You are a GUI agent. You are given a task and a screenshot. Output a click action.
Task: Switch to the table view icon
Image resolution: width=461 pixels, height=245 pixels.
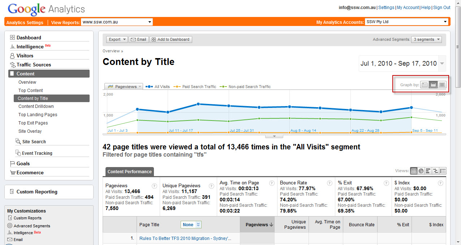pos(414,171)
